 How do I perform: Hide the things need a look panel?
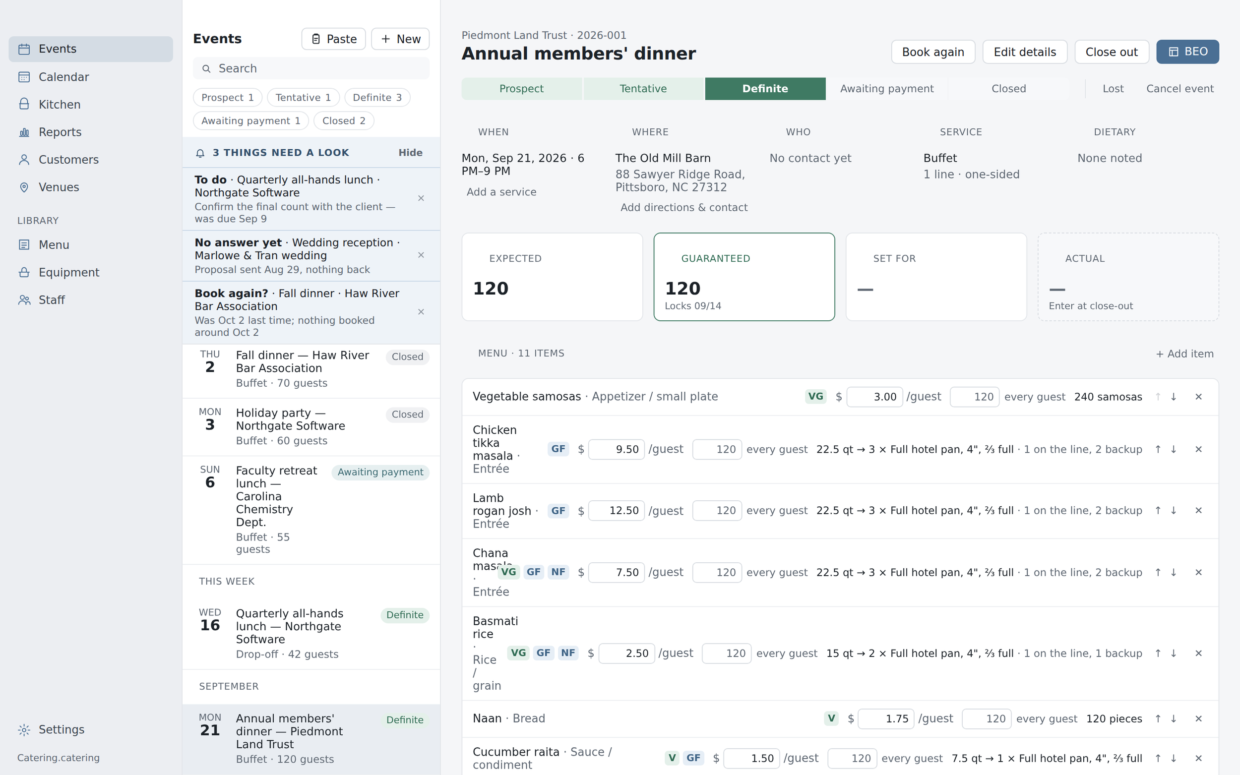[410, 153]
